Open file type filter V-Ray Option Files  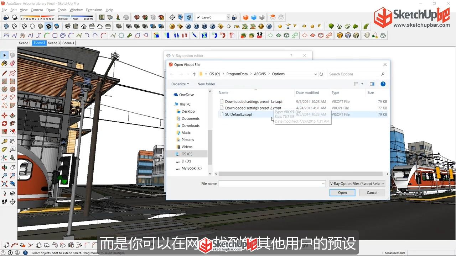(x=357, y=183)
